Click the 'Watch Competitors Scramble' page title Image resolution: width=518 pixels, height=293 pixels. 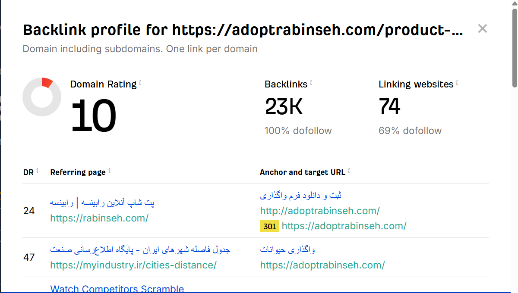click(117, 289)
